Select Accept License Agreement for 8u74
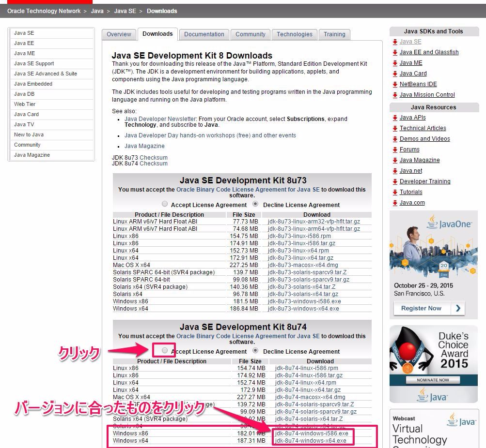The height and width of the screenshot is (448, 486). tap(165, 351)
